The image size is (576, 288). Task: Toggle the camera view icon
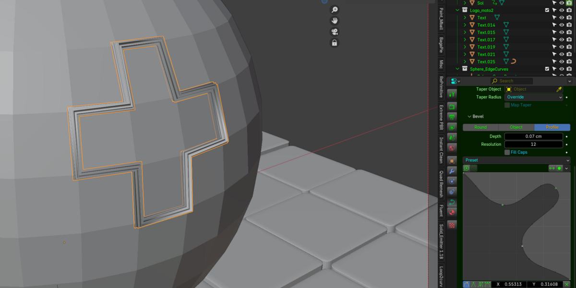coord(335,32)
